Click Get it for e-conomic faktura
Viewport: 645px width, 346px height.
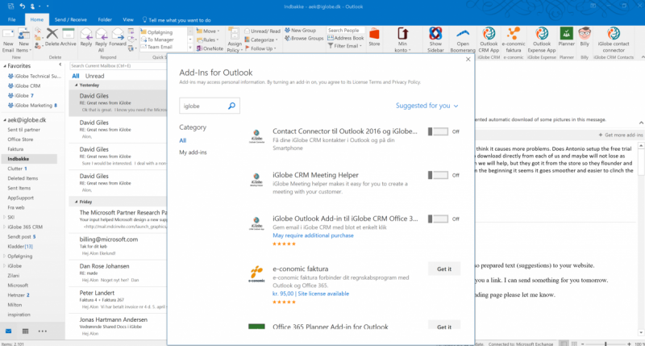pyautogui.click(x=444, y=269)
